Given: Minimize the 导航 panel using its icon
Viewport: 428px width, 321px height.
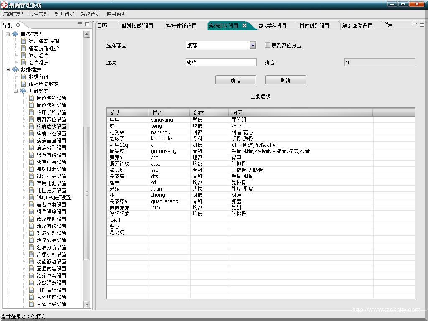Looking at the screenshot, I should click(80, 24).
